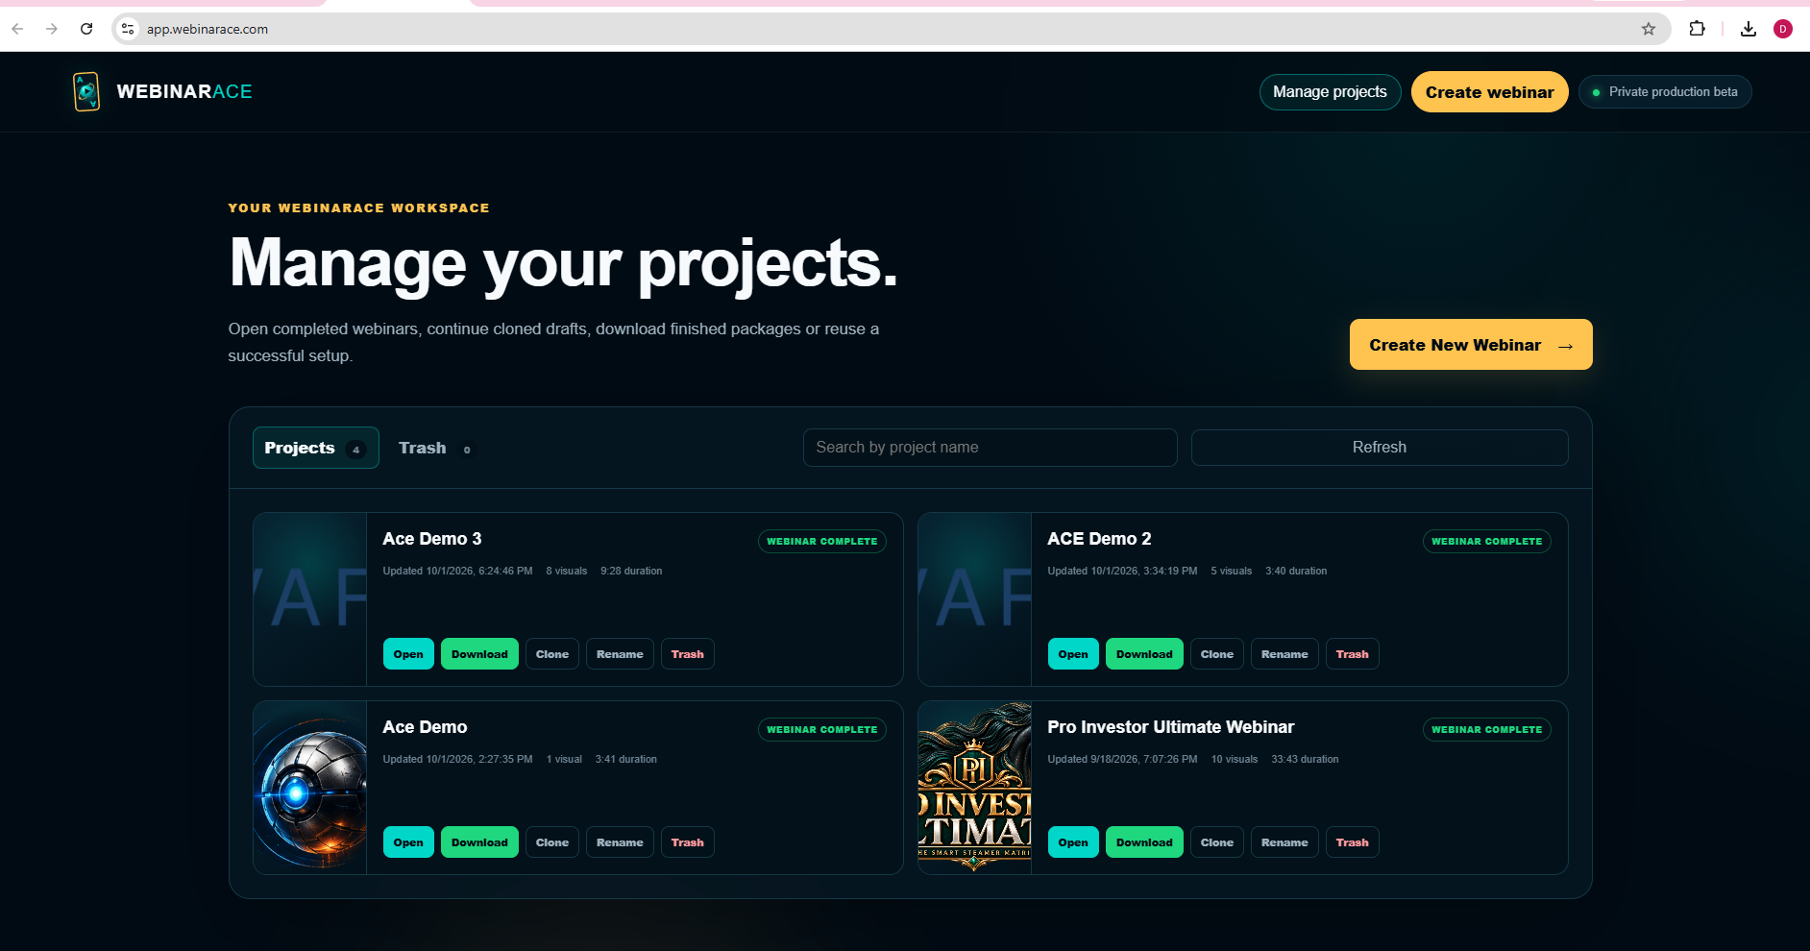The height and width of the screenshot is (951, 1810).
Task: Trash the Pro Investor Ultimate Webinar
Action: pyautogui.click(x=1353, y=842)
